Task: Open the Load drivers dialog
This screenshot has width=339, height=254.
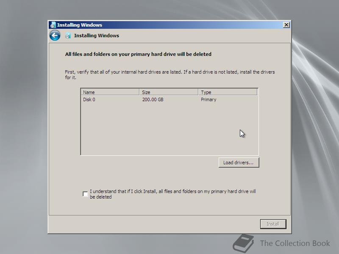Action: tap(239, 163)
